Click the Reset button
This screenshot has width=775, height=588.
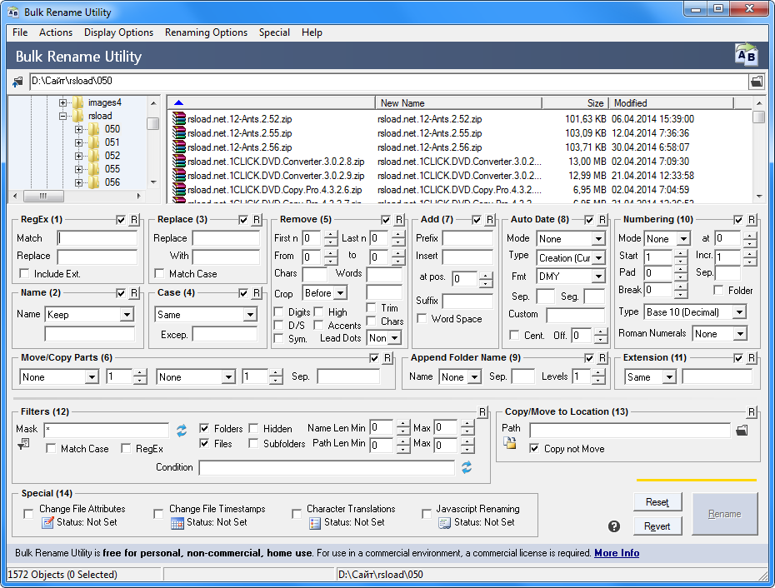click(x=657, y=502)
